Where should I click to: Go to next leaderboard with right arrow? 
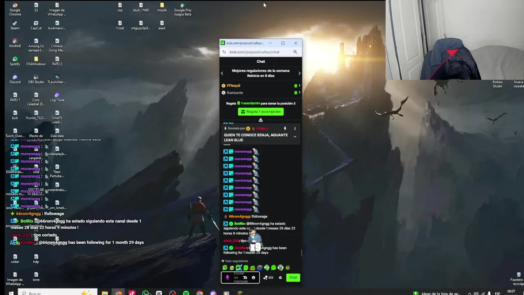pos(299,73)
